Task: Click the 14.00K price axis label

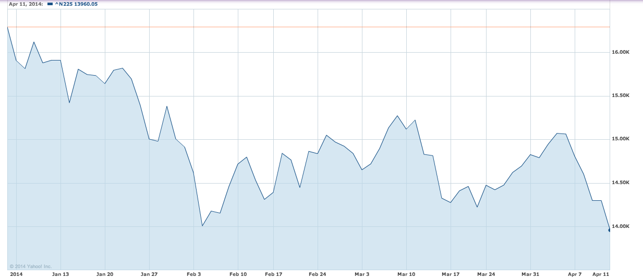Action: click(x=621, y=226)
